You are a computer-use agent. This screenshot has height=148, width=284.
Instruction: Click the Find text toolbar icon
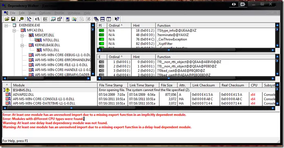(21, 19)
